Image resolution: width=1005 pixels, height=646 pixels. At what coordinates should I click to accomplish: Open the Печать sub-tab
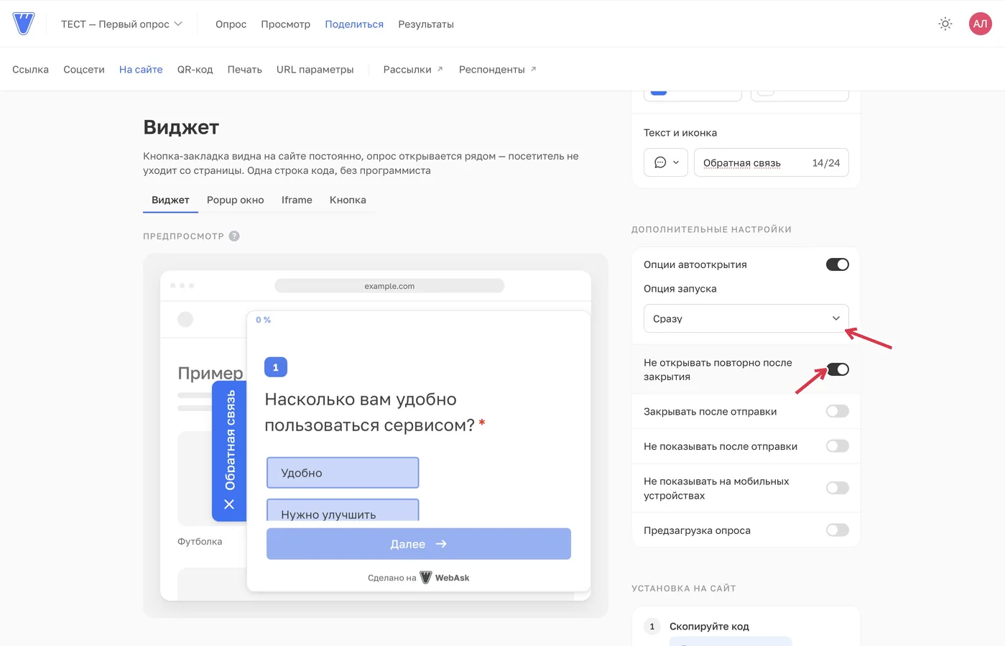(x=245, y=69)
